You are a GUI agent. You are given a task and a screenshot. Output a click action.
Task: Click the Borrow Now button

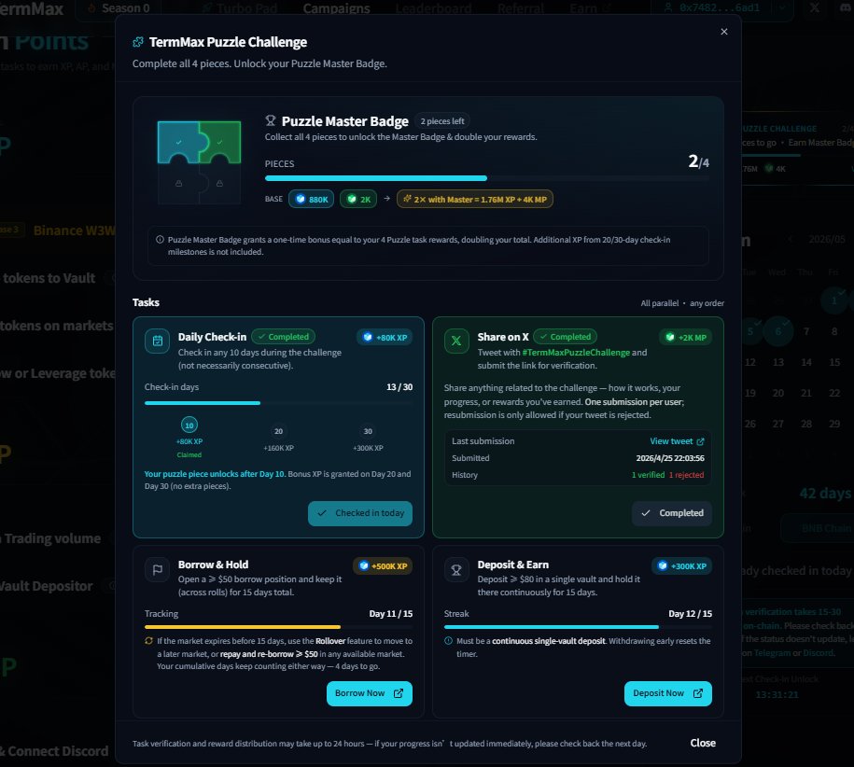coord(370,693)
